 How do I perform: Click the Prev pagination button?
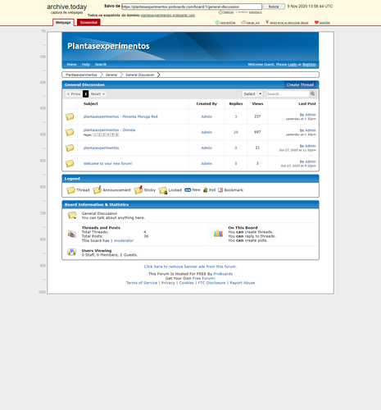[x=74, y=93]
